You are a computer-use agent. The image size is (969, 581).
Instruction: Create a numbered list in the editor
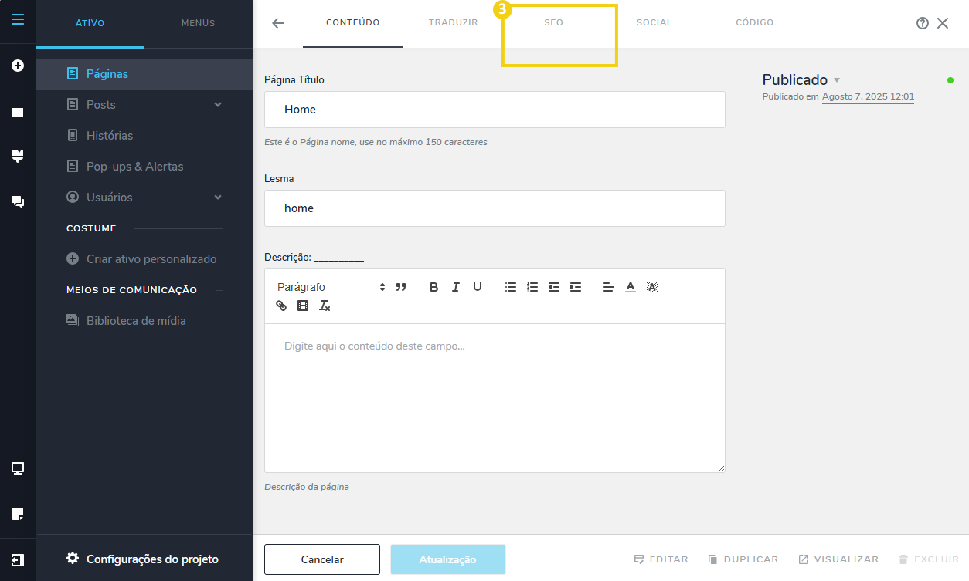coord(532,287)
